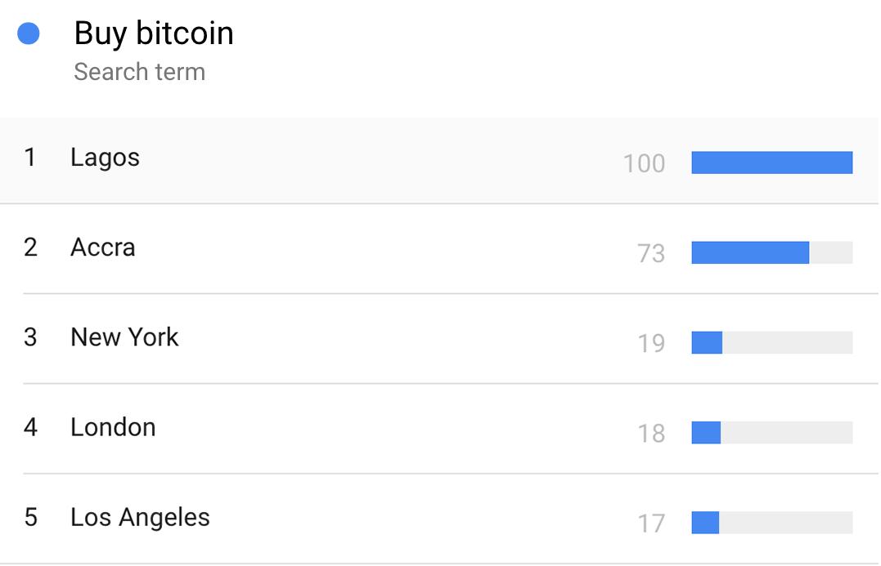Click the score value 19
This screenshot has width=881, height=566.
(x=651, y=343)
